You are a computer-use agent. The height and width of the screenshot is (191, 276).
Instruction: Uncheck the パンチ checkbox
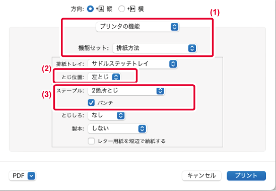91,102
